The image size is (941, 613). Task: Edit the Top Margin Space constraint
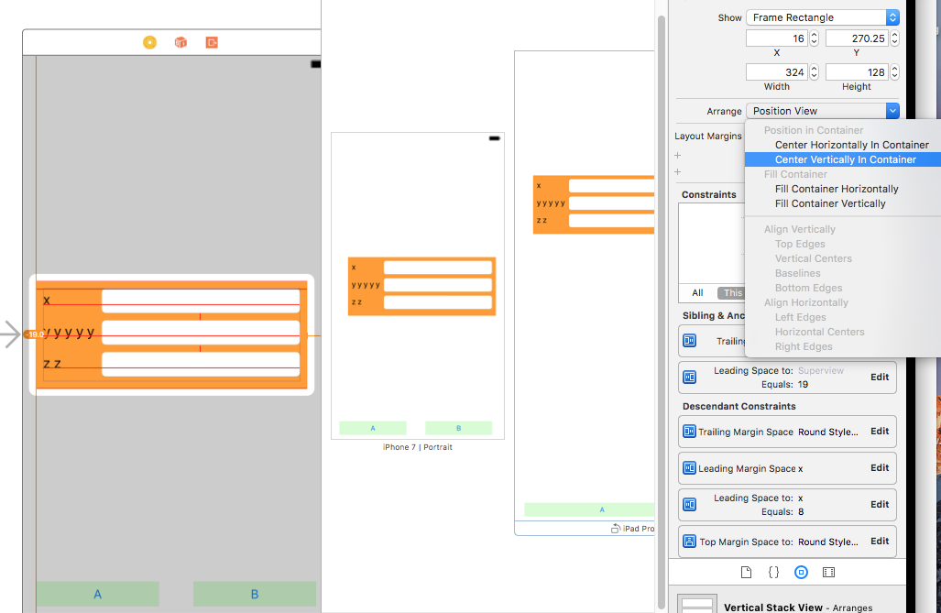880,541
